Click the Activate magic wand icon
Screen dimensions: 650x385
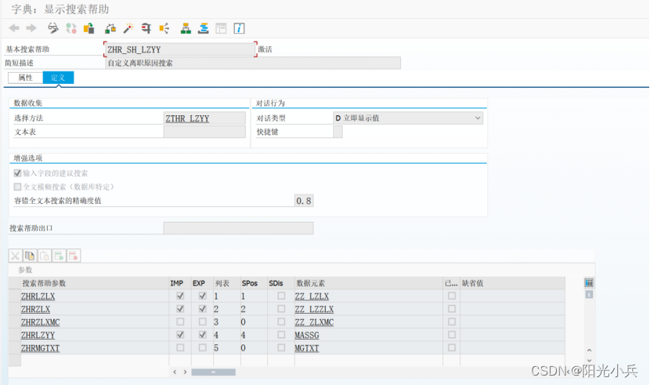128,28
